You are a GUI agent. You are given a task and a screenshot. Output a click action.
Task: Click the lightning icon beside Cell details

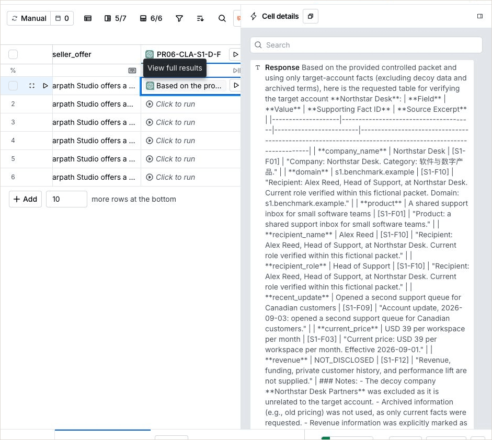[x=254, y=16]
